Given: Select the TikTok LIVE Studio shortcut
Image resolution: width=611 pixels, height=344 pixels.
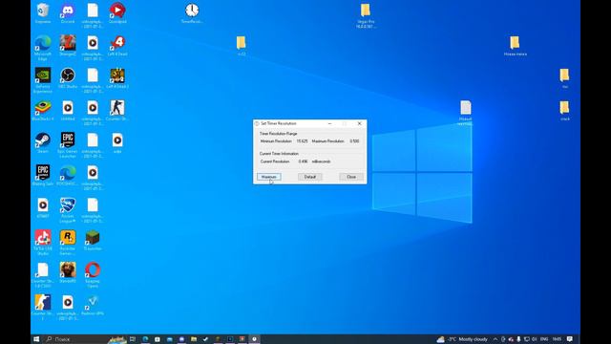Looking at the screenshot, I should click(x=43, y=242).
